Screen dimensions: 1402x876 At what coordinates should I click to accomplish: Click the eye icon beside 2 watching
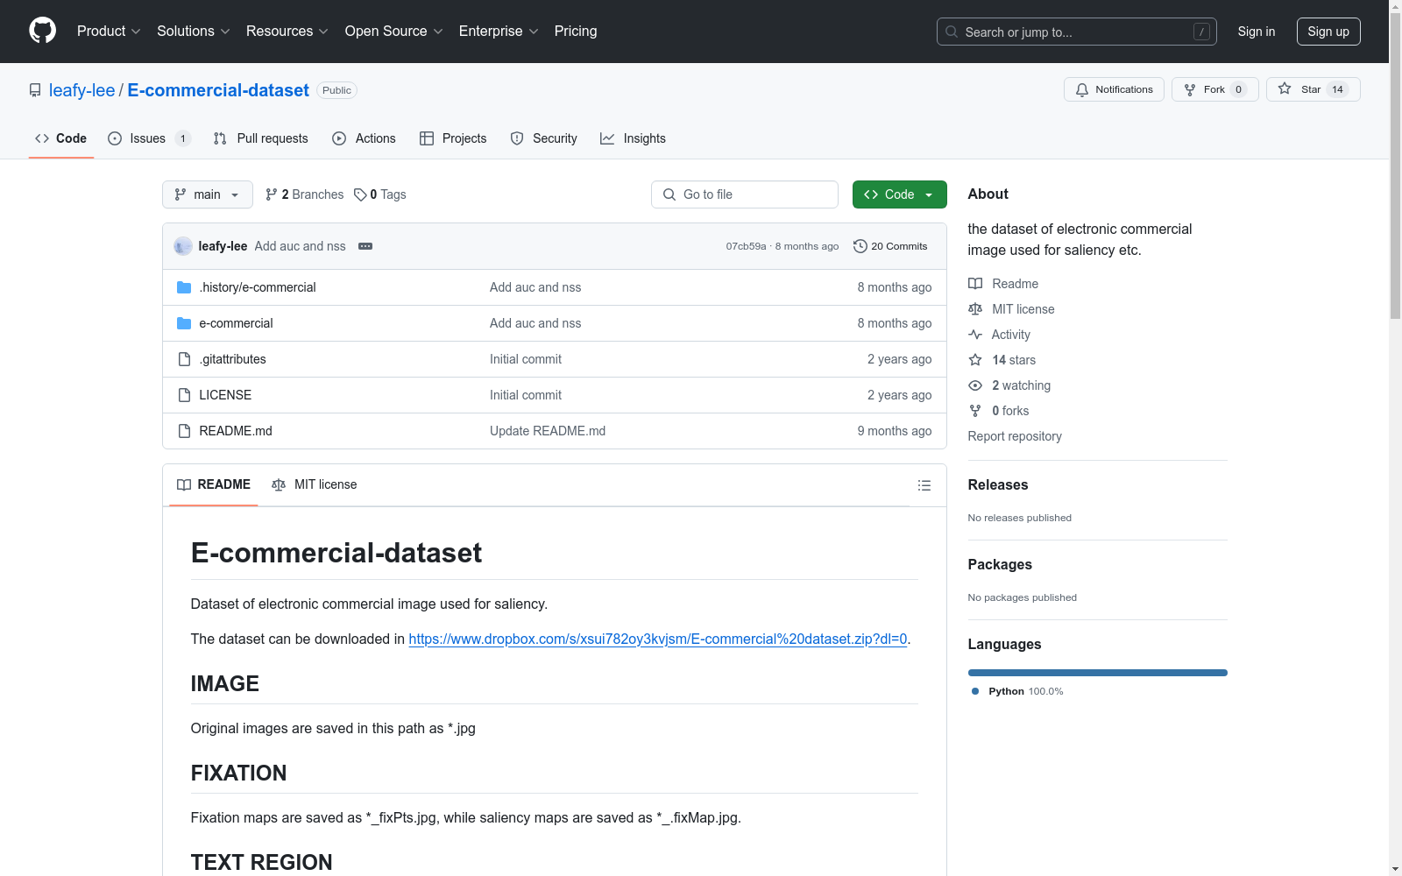point(975,385)
